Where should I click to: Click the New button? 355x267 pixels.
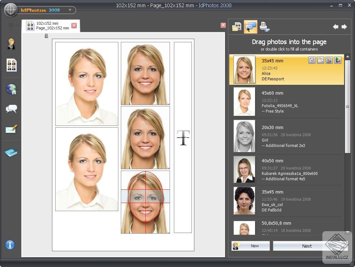point(251,246)
